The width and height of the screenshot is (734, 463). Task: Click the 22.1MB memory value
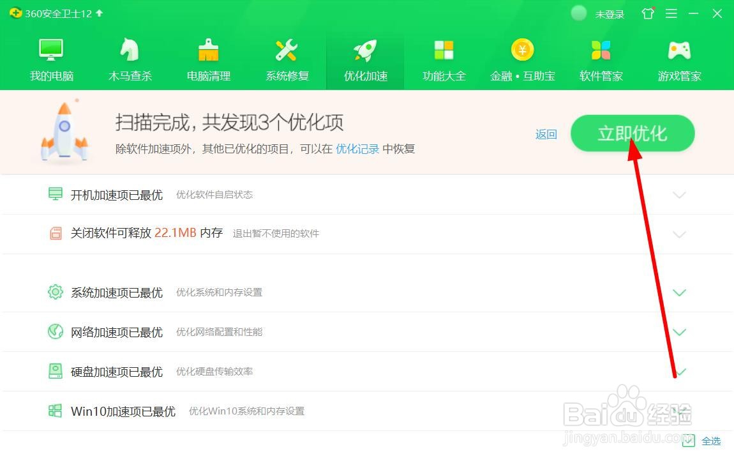[x=176, y=232]
